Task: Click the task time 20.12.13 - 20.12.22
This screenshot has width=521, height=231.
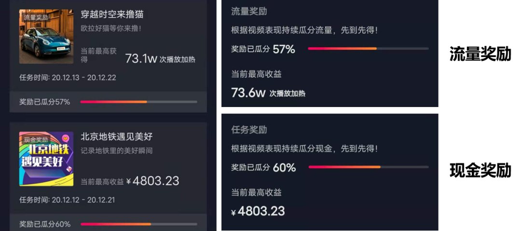Action: coord(68,78)
